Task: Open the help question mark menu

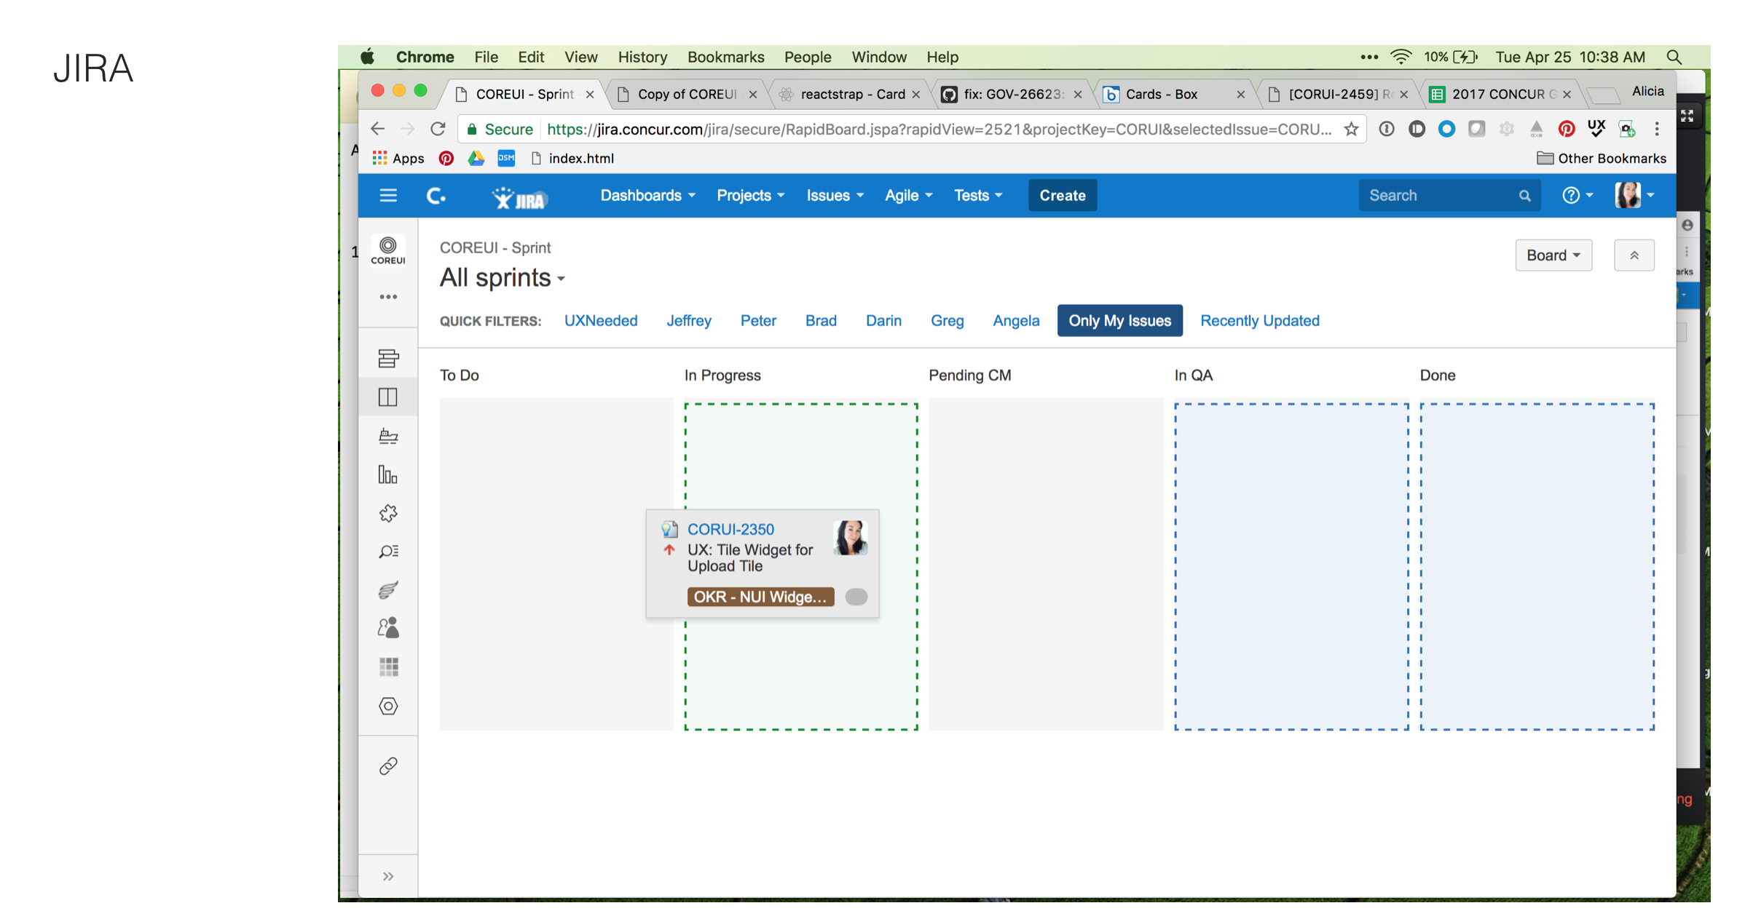Action: [x=1577, y=196]
